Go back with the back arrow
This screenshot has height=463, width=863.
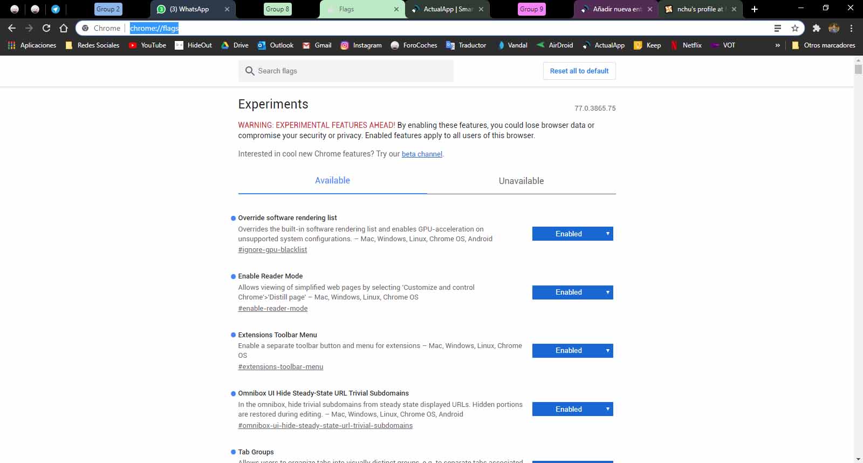[x=12, y=28]
